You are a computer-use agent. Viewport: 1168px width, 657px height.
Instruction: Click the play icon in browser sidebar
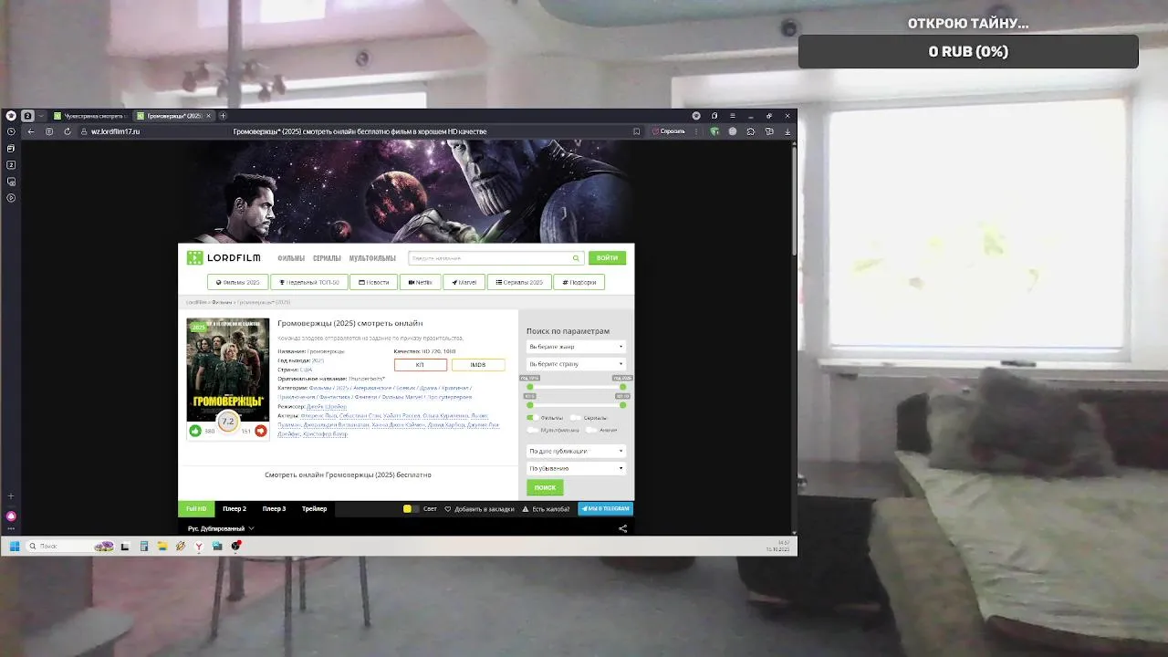11,198
